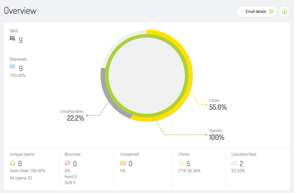Click the Open Rate 100.00% text

pyautogui.click(x=27, y=171)
